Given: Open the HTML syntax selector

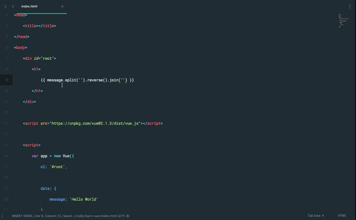Looking at the screenshot, I should [342, 216].
